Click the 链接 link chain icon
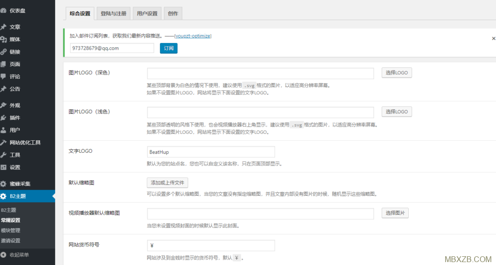 pyautogui.click(x=3, y=51)
